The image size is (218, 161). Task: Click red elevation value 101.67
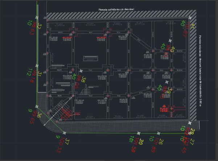(186, 29)
